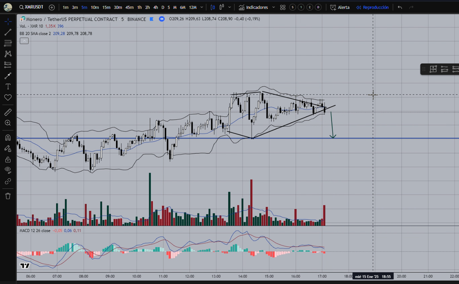Click the circled S quick button
The width and height of the screenshot is (459, 284).
pyautogui.click(x=293, y=7)
